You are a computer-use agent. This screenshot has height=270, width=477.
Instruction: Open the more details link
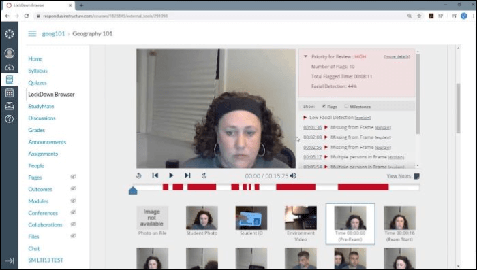pos(397,57)
